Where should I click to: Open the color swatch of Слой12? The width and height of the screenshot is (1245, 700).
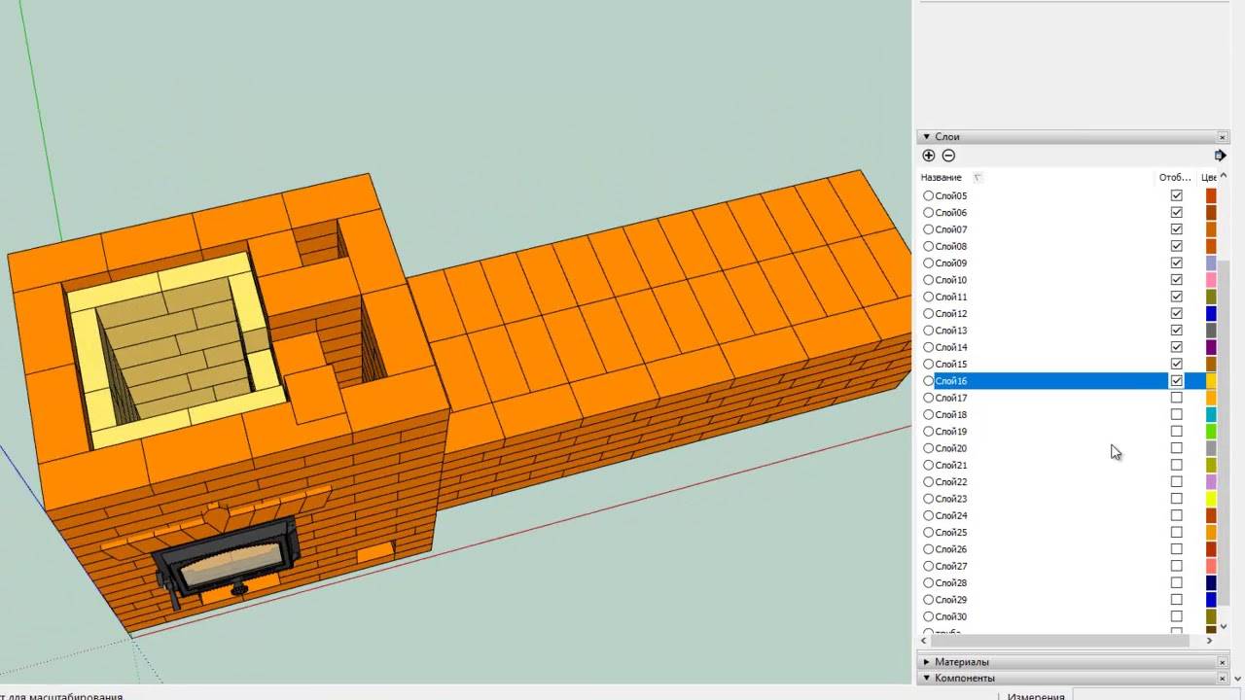pyautogui.click(x=1211, y=313)
